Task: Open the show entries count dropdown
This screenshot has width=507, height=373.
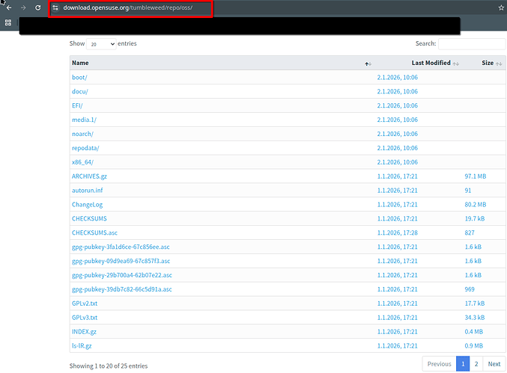Action: click(x=101, y=44)
